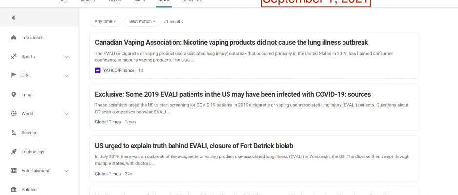Open the Best match sort dropdown
458x195 pixels.
click(x=142, y=21)
